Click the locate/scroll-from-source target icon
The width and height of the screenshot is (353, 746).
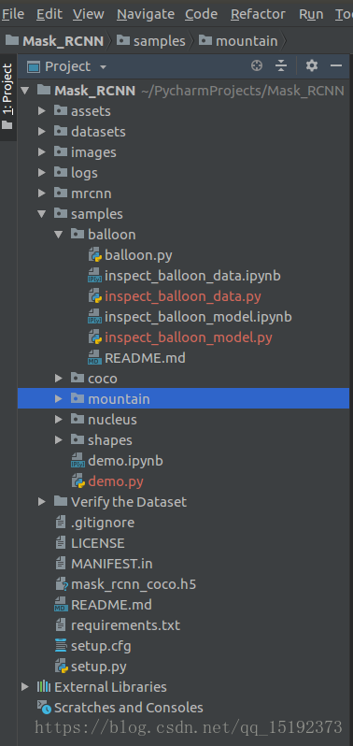(257, 65)
